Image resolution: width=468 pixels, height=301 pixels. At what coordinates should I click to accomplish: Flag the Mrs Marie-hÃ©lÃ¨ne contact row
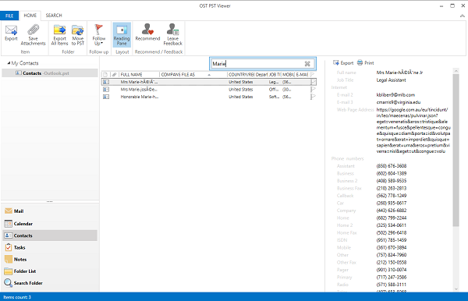point(313,82)
